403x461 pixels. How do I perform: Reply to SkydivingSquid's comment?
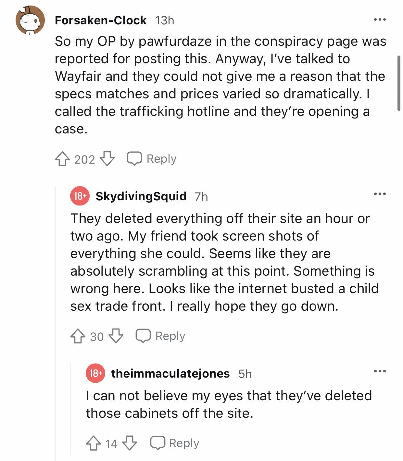[x=160, y=336]
